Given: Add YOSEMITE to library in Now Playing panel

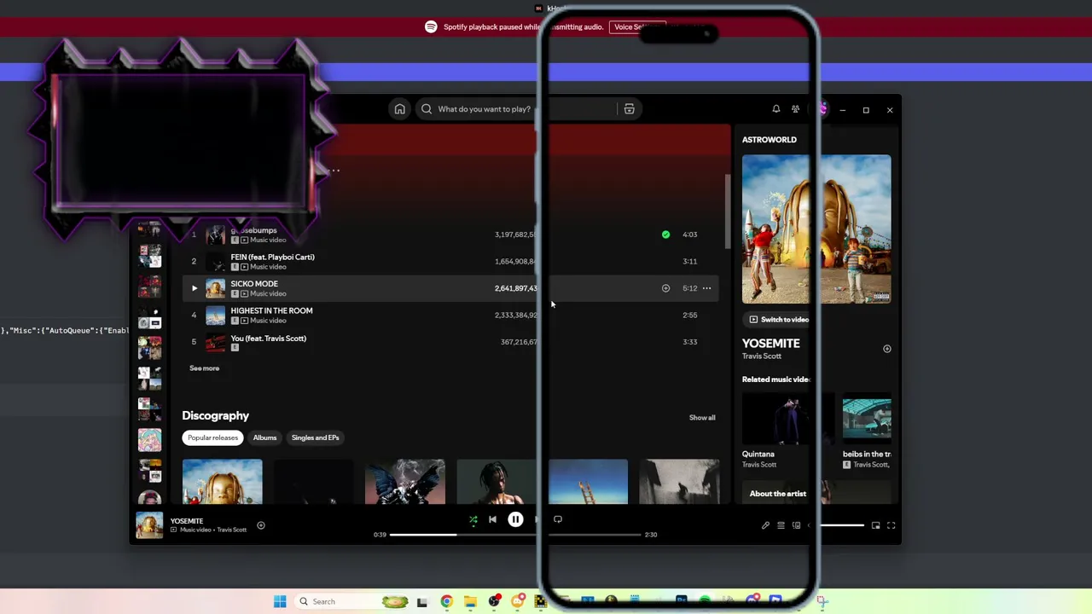Looking at the screenshot, I should click(886, 349).
